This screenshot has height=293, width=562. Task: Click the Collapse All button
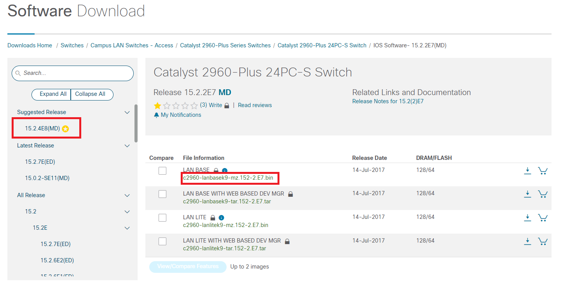(92, 94)
